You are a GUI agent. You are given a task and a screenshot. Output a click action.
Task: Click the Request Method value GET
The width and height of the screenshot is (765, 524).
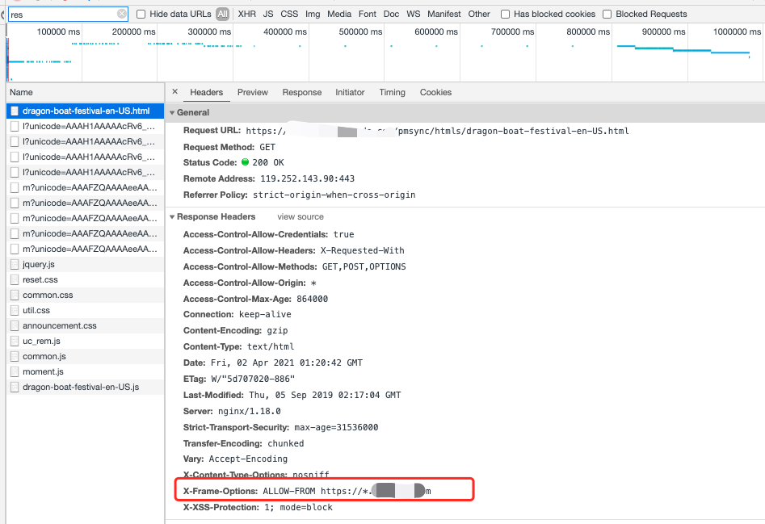[267, 147]
